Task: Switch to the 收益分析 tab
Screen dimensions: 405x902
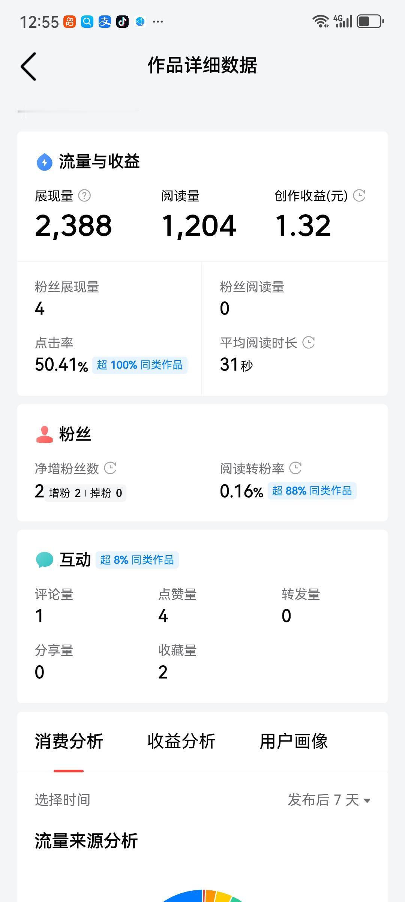Action: (x=181, y=741)
